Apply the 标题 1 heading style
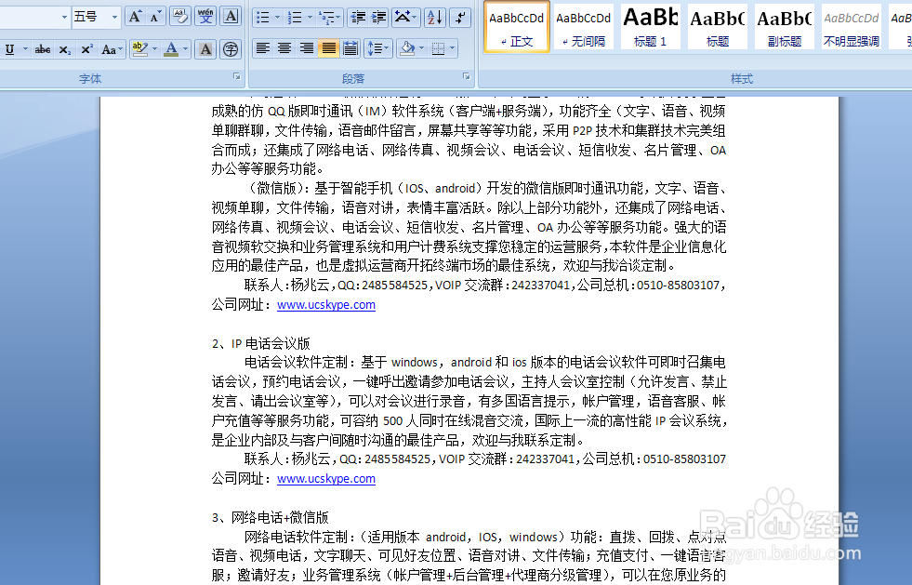912x585 pixels. [x=650, y=27]
